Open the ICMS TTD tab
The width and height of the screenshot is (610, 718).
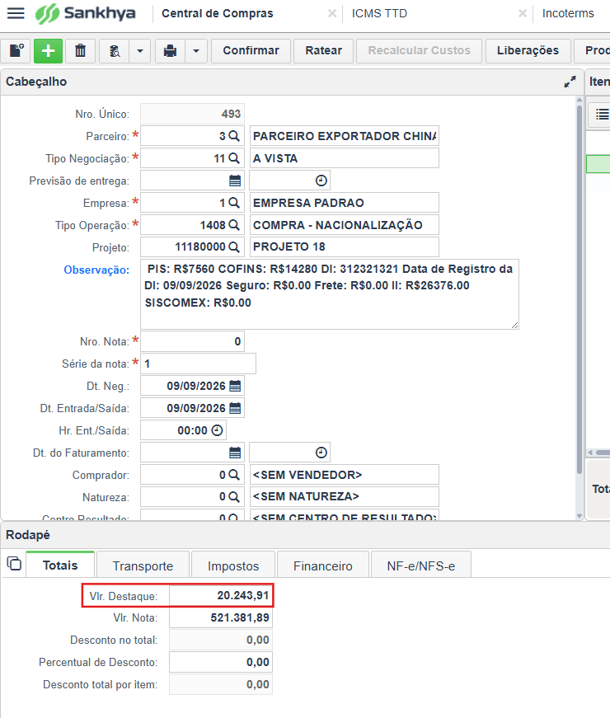379,13
